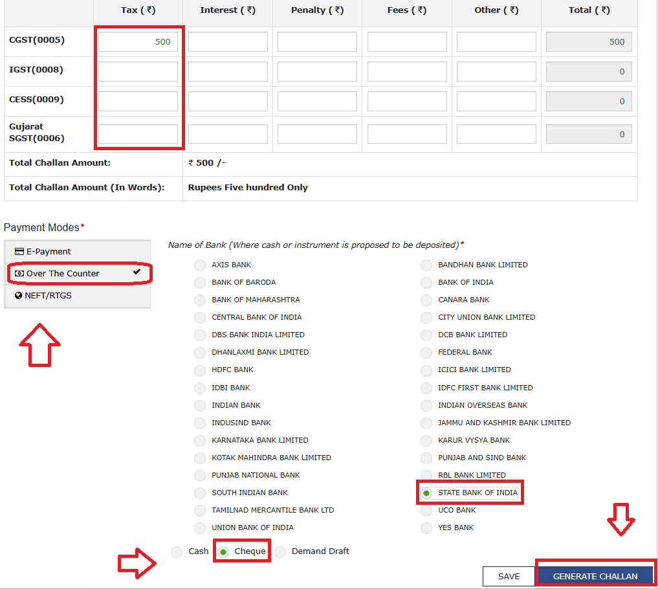The width and height of the screenshot is (658, 589).
Task: Select the Cheque payment option
Action: (223, 551)
